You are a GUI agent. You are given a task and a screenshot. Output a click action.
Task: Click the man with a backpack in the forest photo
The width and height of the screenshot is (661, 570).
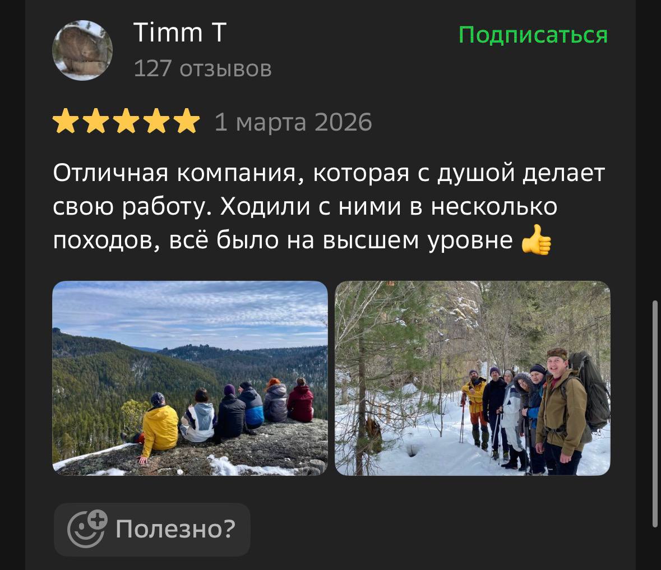(565, 412)
